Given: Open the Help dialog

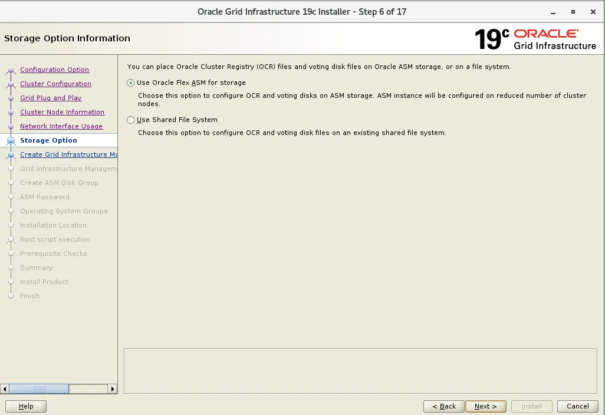Looking at the screenshot, I should (25, 406).
